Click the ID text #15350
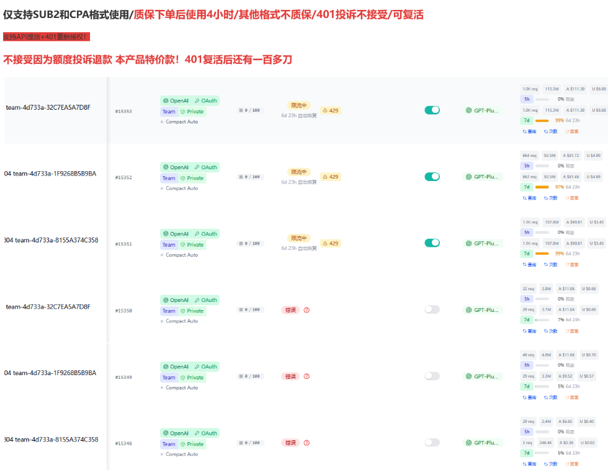 pyautogui.click(x=123, y=311)
